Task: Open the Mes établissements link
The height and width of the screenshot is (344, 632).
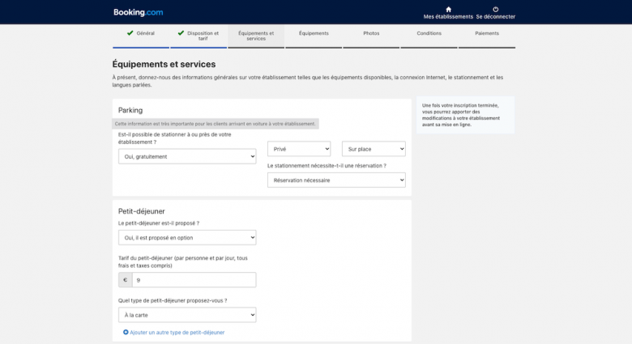Action: [448, 16]
